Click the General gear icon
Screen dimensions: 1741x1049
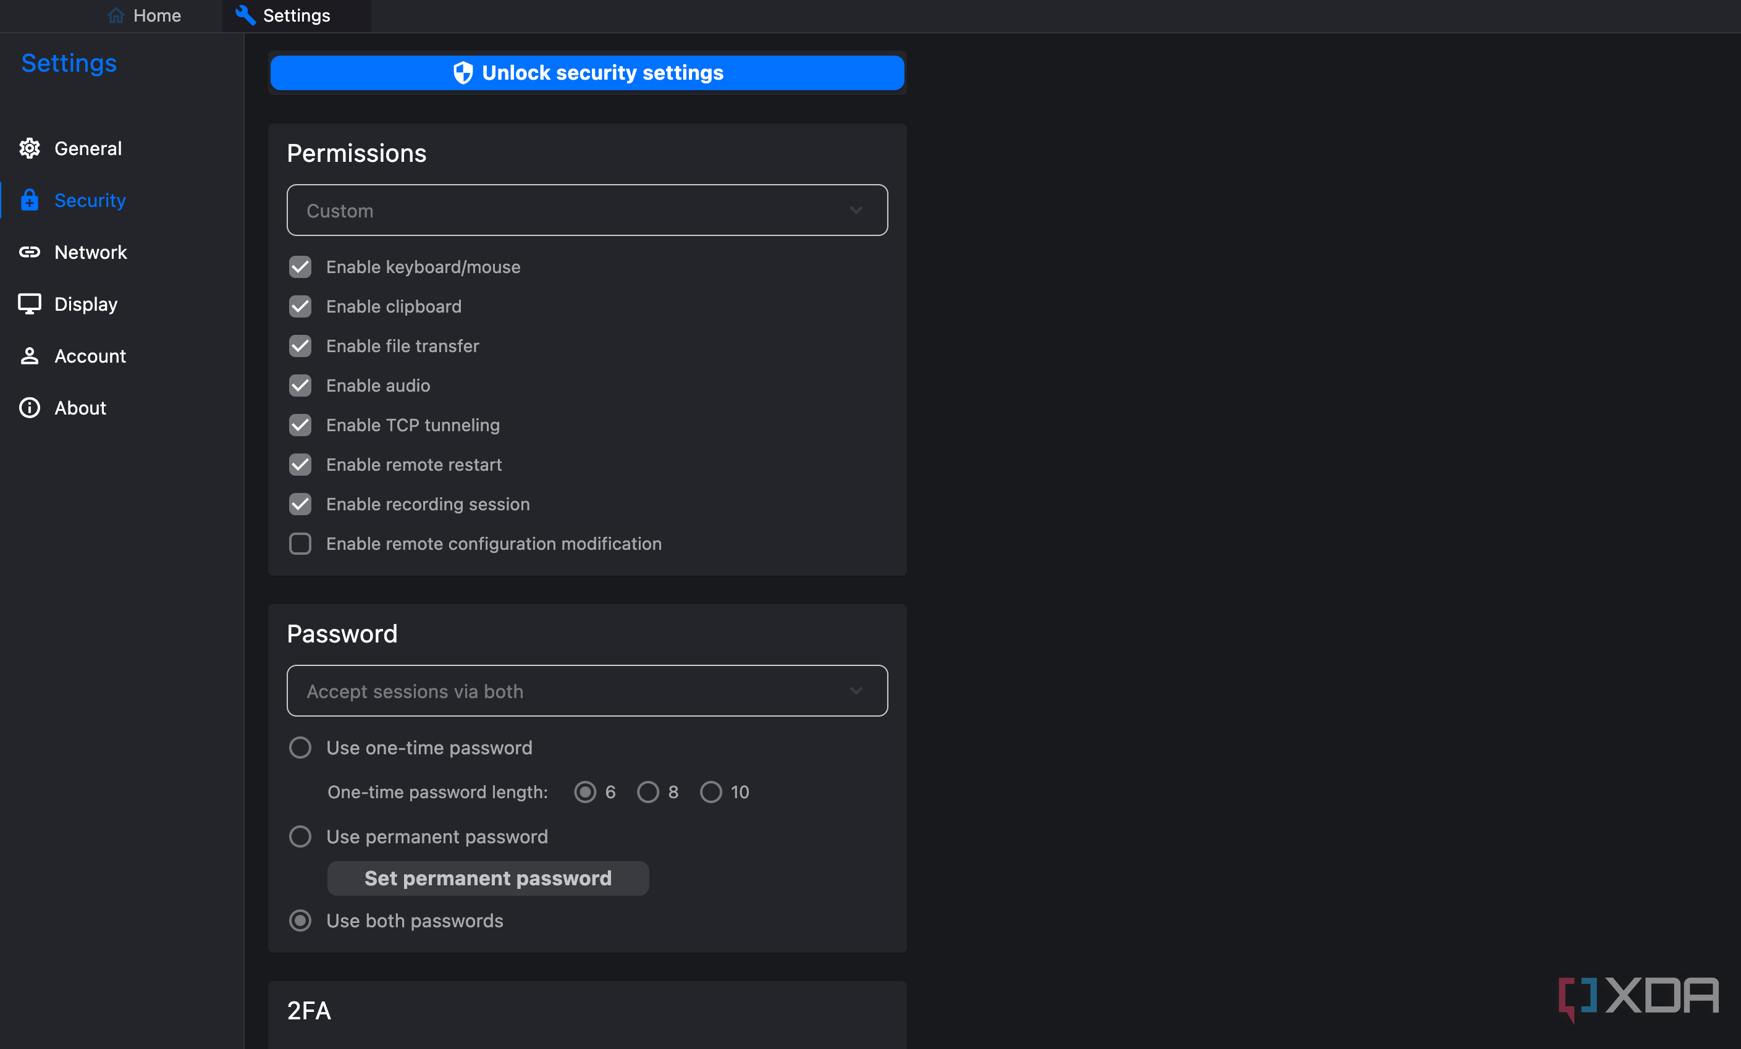coord(30,148)
